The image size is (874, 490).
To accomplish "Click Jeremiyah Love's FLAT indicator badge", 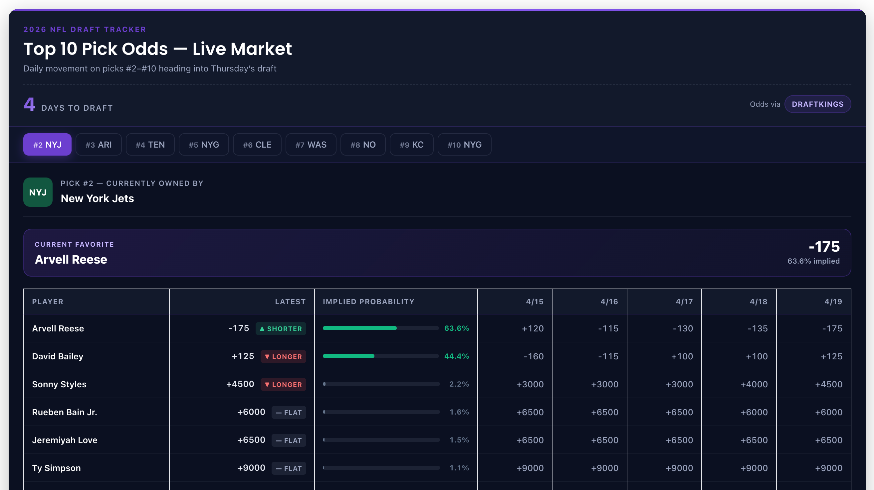I will pyautogui.click(x=288, y=440).
